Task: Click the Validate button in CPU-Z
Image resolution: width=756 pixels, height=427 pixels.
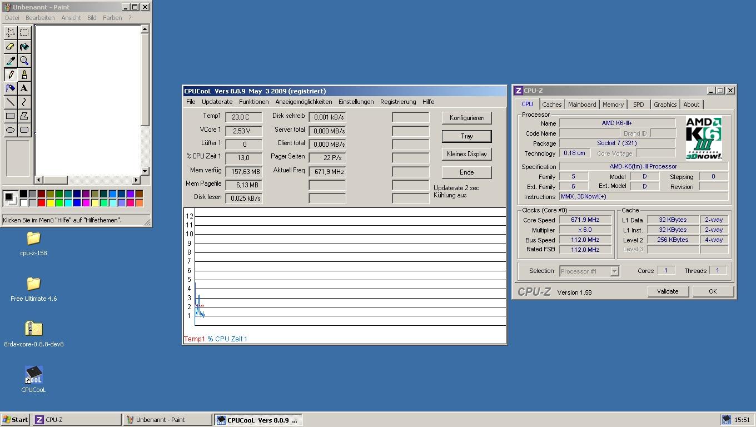Action: tap(668, 291)
